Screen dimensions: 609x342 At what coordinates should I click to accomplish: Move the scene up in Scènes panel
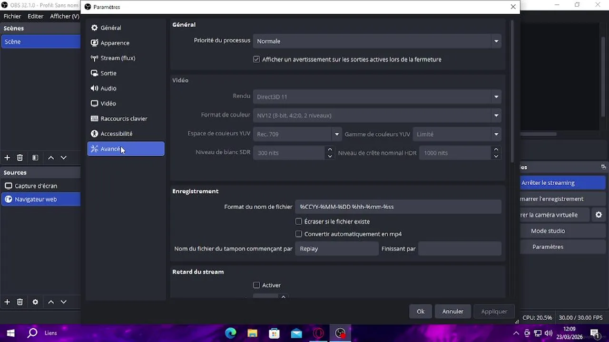tap(51, 158)
